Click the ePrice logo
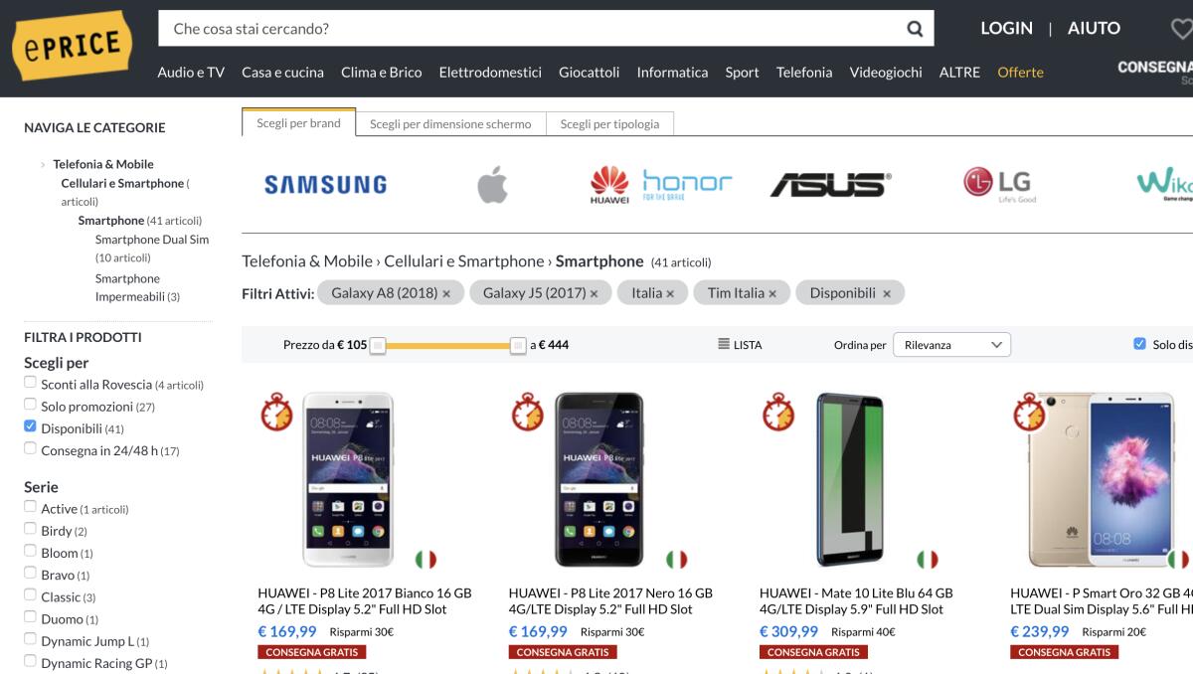Screen dimensions: 1193x674 [x=71, y=47]
